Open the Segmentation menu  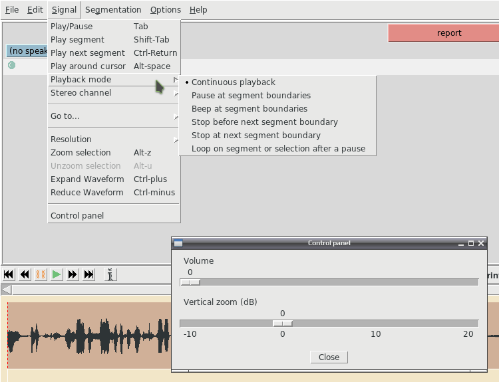[113, 10]
